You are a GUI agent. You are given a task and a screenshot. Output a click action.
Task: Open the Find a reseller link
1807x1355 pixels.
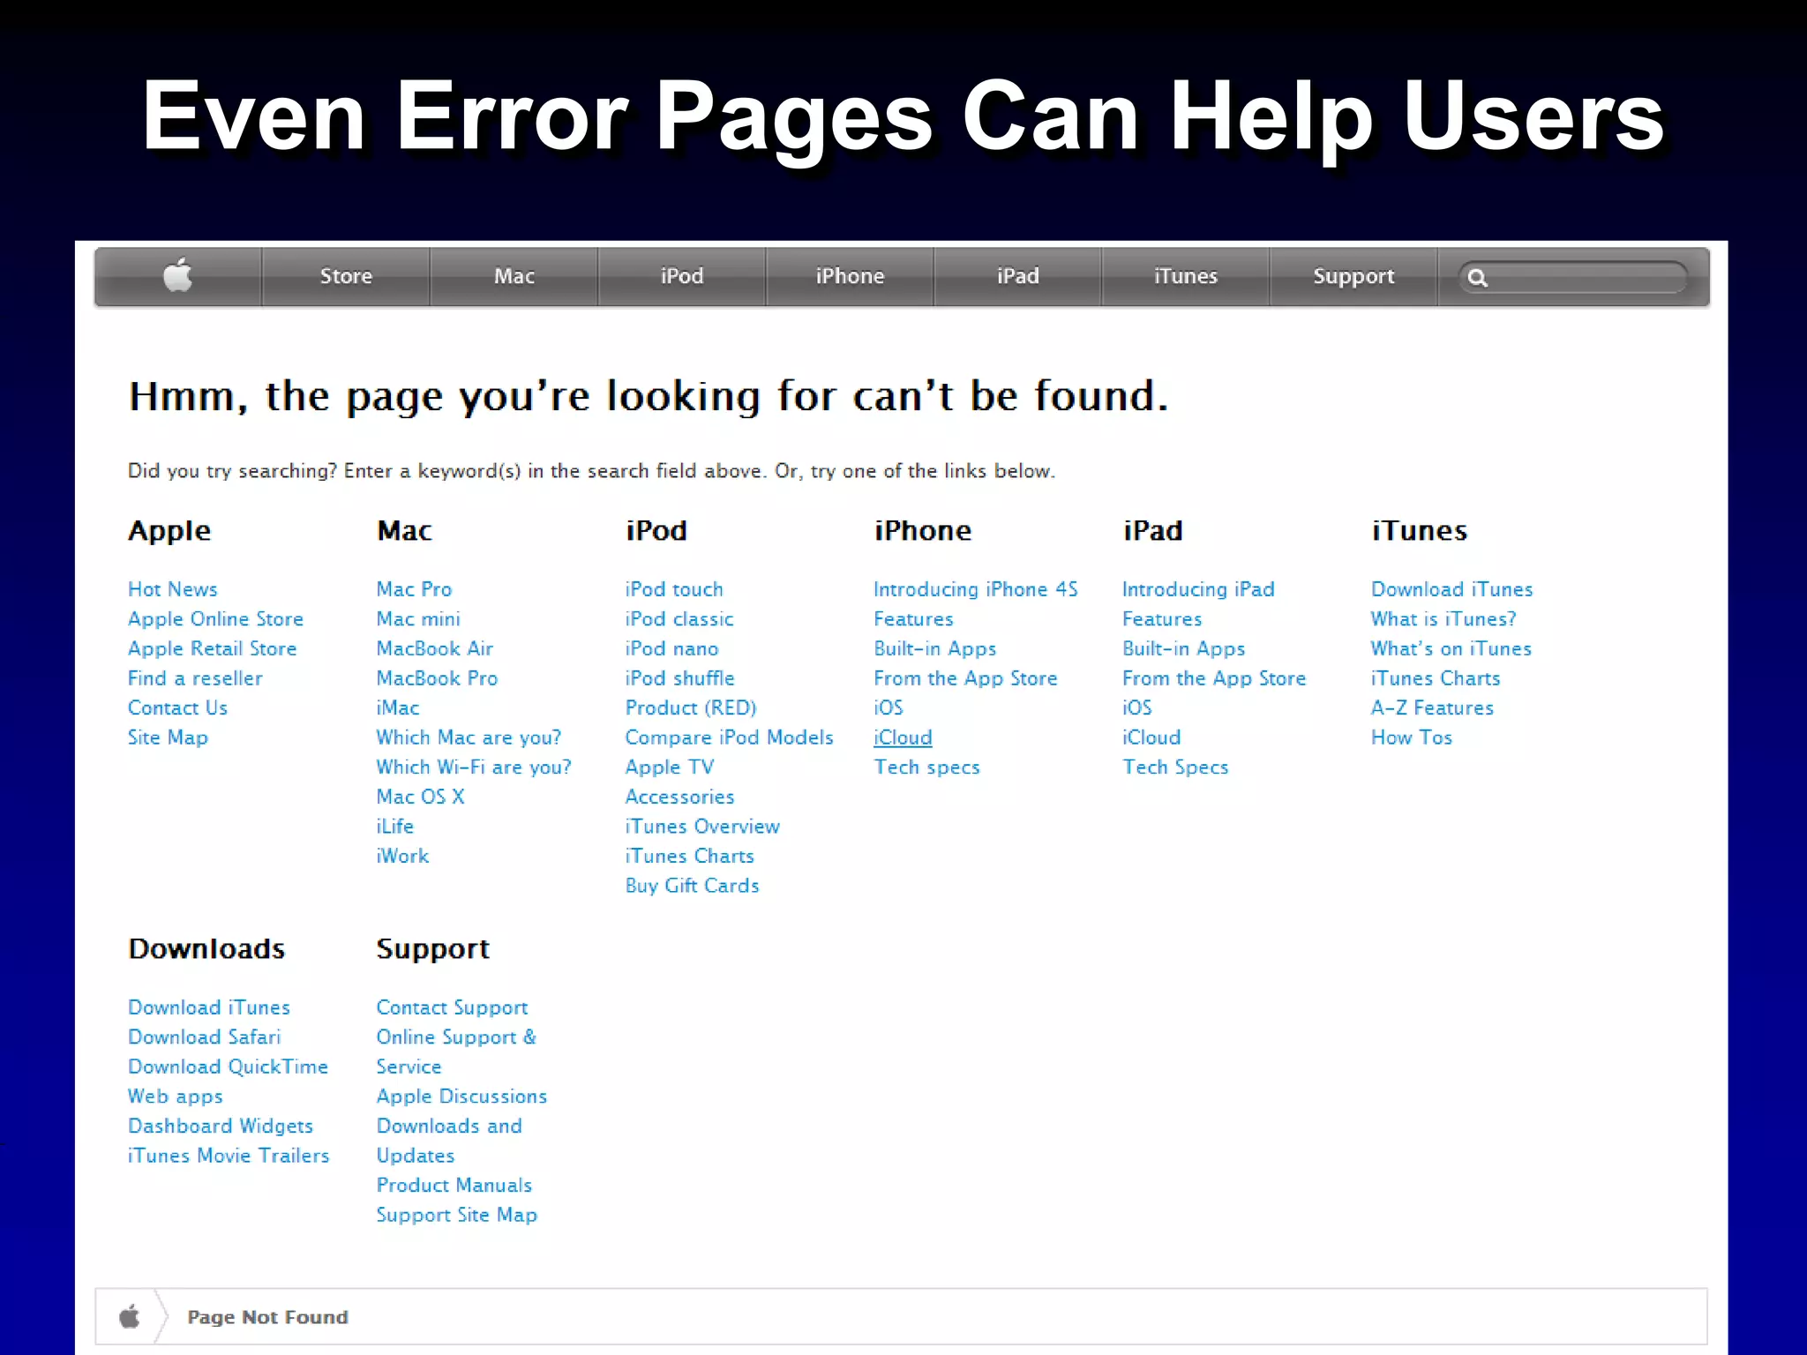tap(195, 678)
